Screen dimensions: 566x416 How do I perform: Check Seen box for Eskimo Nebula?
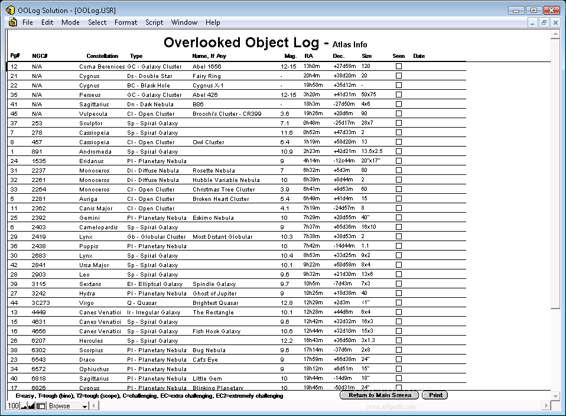(x=399, y=217)
